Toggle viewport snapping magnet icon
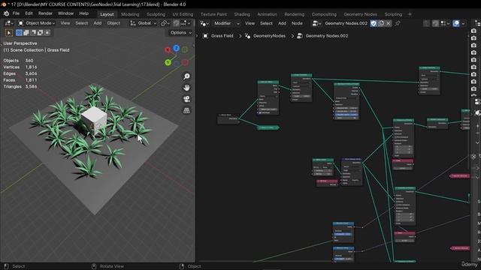 coord(176,23)
